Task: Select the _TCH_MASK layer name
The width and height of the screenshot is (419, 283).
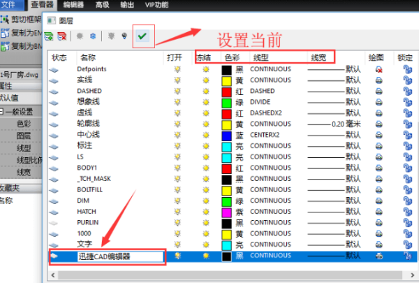Action: (x=94, y=179)
